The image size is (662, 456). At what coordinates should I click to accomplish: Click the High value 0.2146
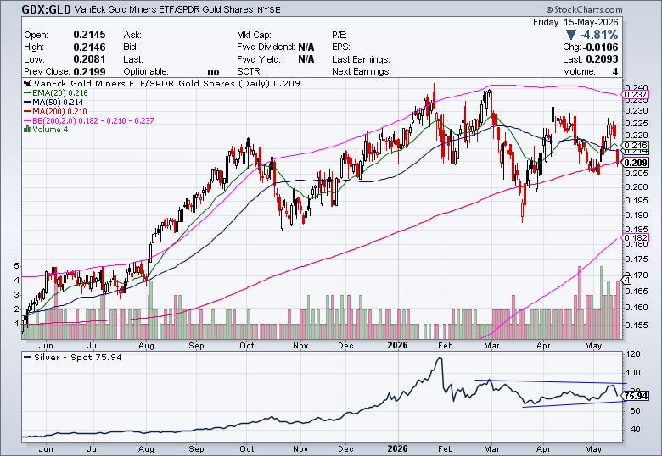(89, 47)
